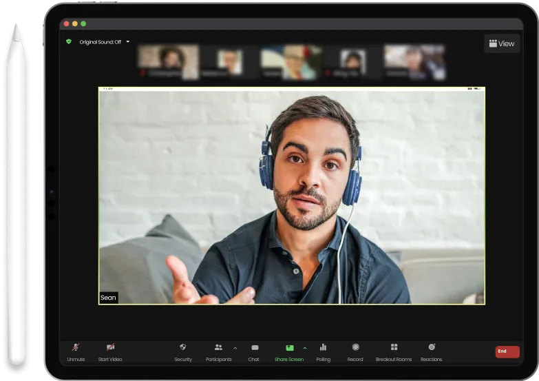Screen dimensions: 539x381
Task: Start Video with the camera icon
Action: [x=110, y=348]
